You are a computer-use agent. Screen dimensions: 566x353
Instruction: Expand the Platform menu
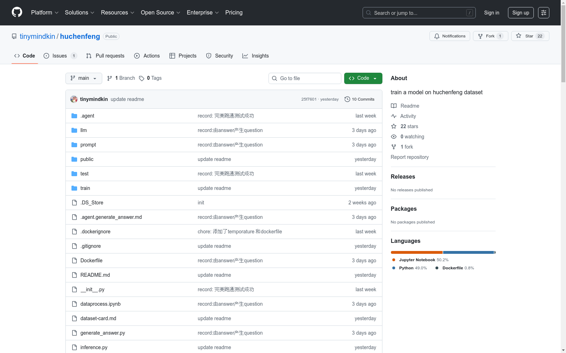[45, 13]
